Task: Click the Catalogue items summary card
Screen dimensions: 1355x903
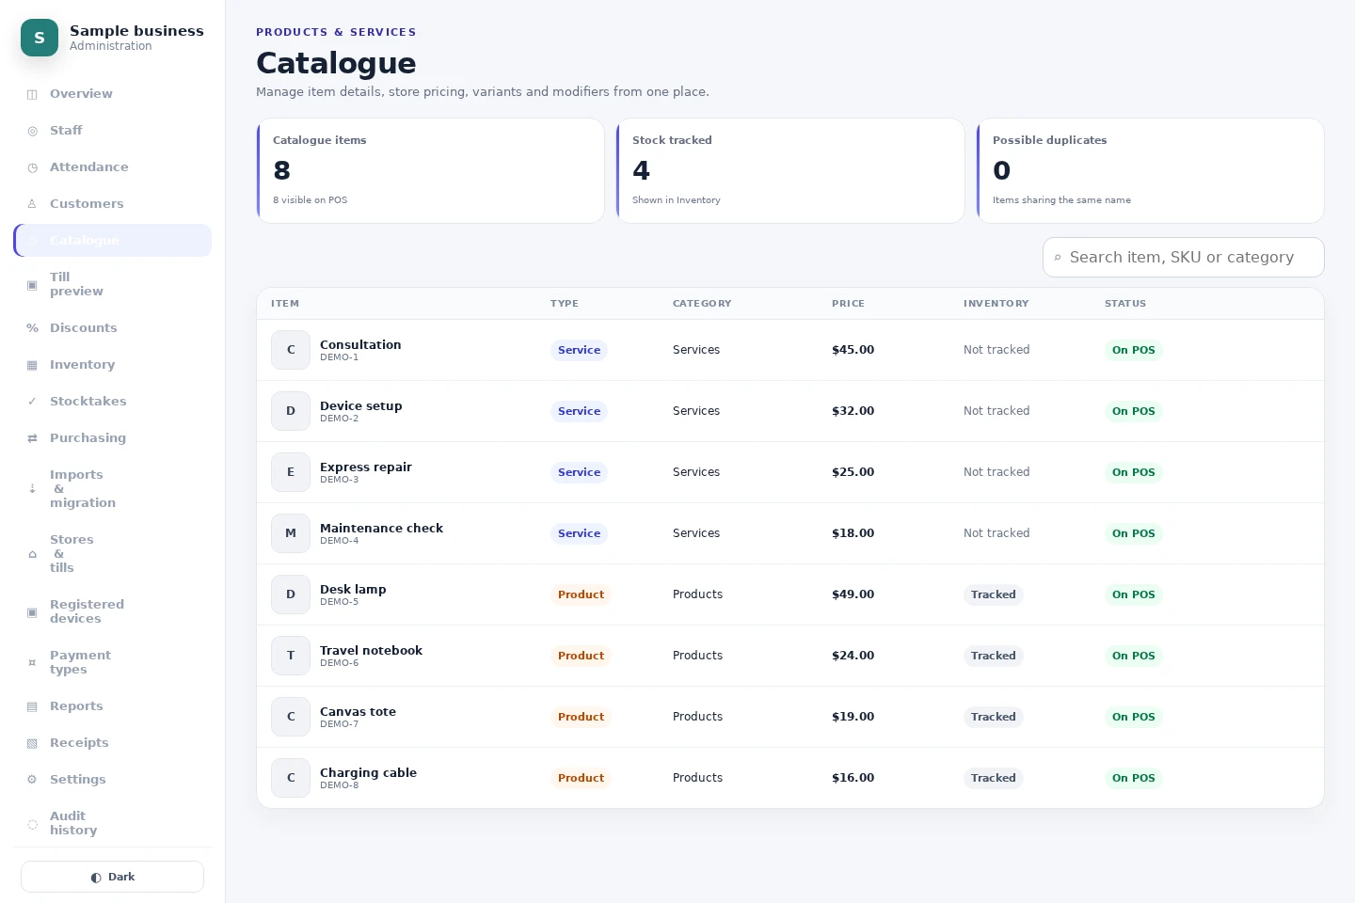Action: [x=430, y=170]
